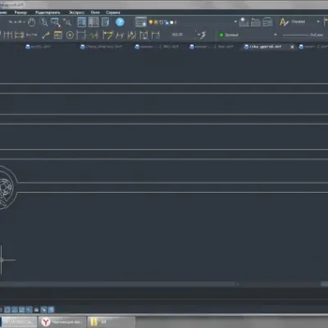Open the Properties palette icon

point(82,22)
